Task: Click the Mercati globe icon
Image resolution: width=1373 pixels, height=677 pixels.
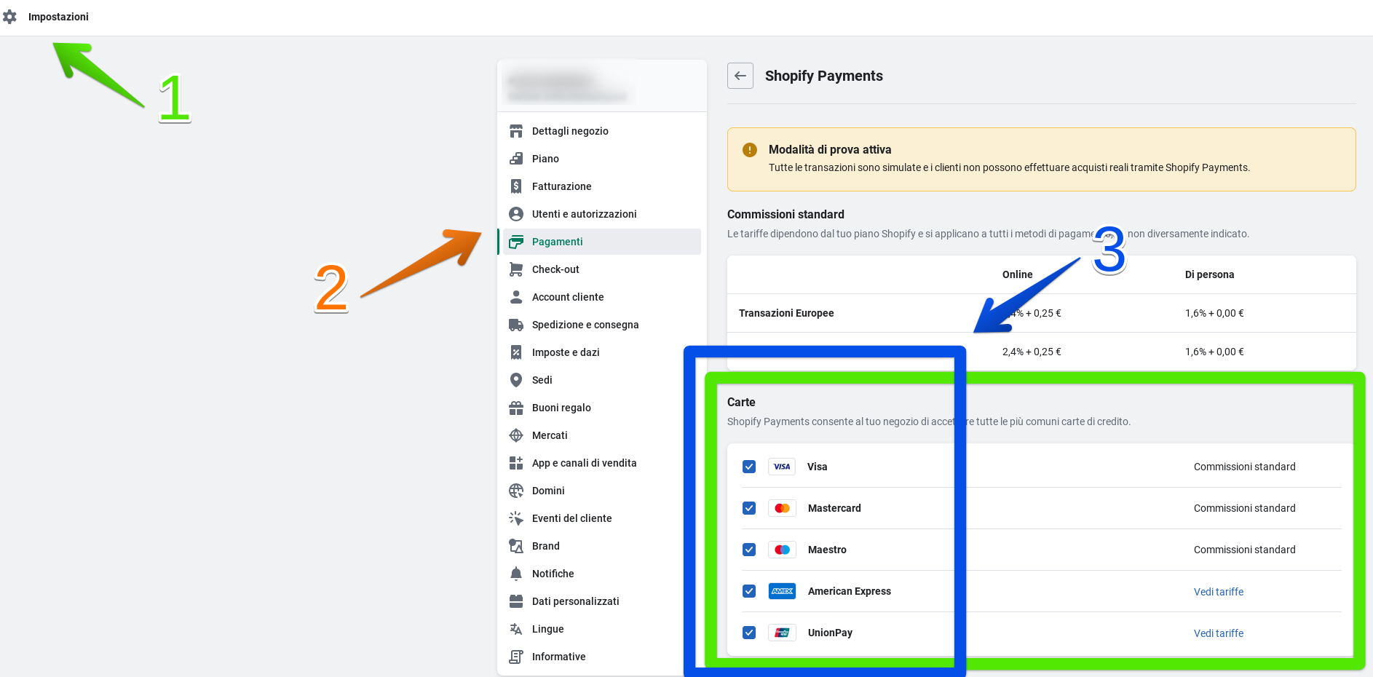Action: [x=516, y=435]
